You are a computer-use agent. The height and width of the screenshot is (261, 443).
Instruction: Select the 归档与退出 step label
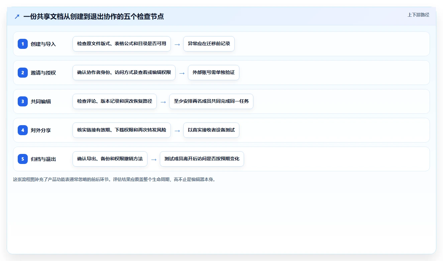[43, 159]
